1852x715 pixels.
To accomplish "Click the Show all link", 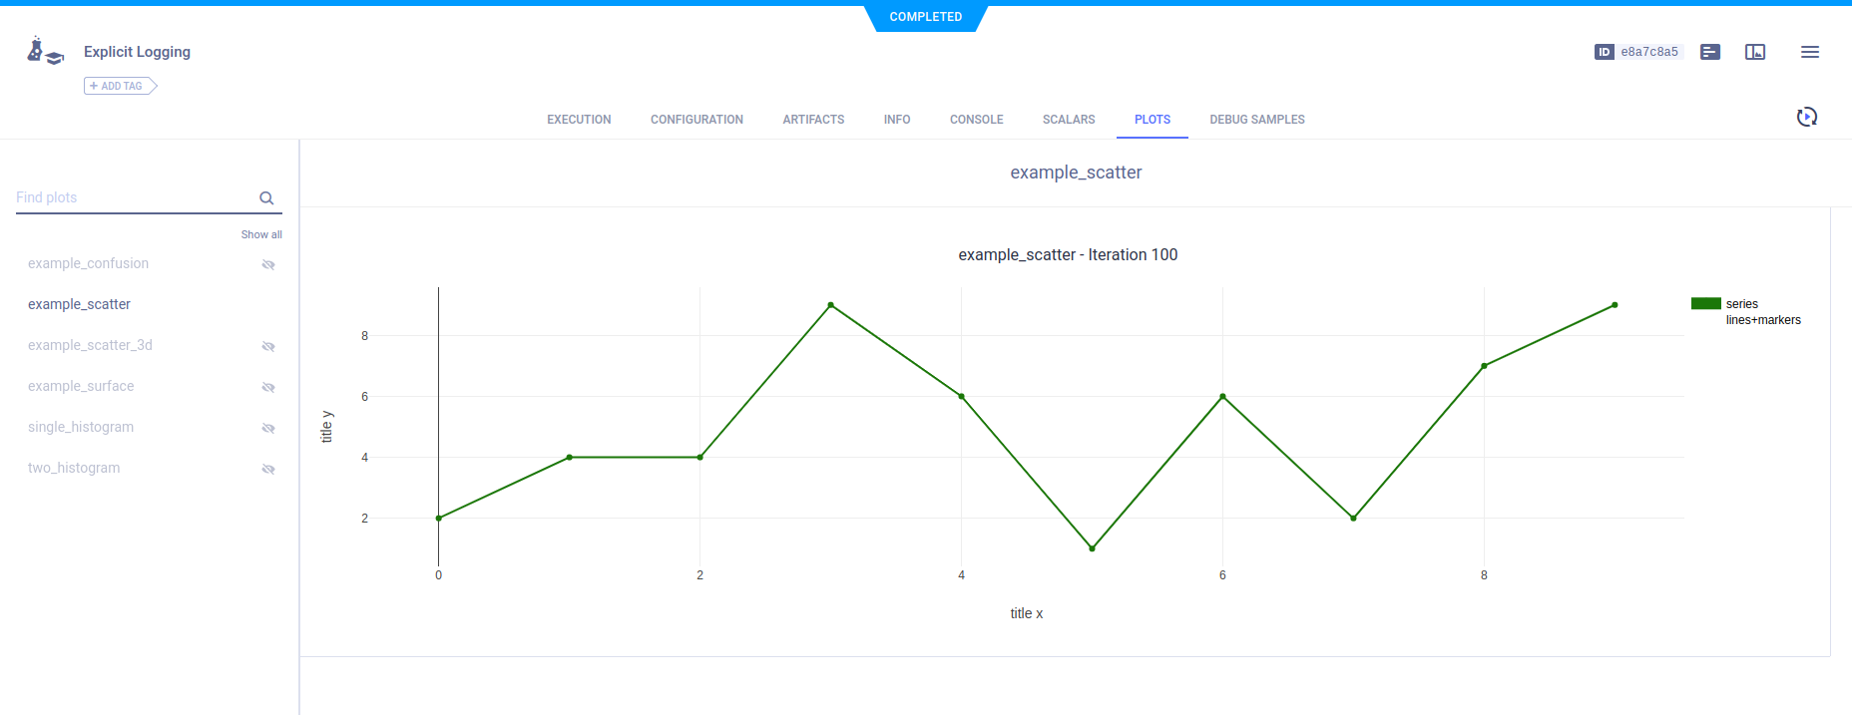I will point(261,234).
